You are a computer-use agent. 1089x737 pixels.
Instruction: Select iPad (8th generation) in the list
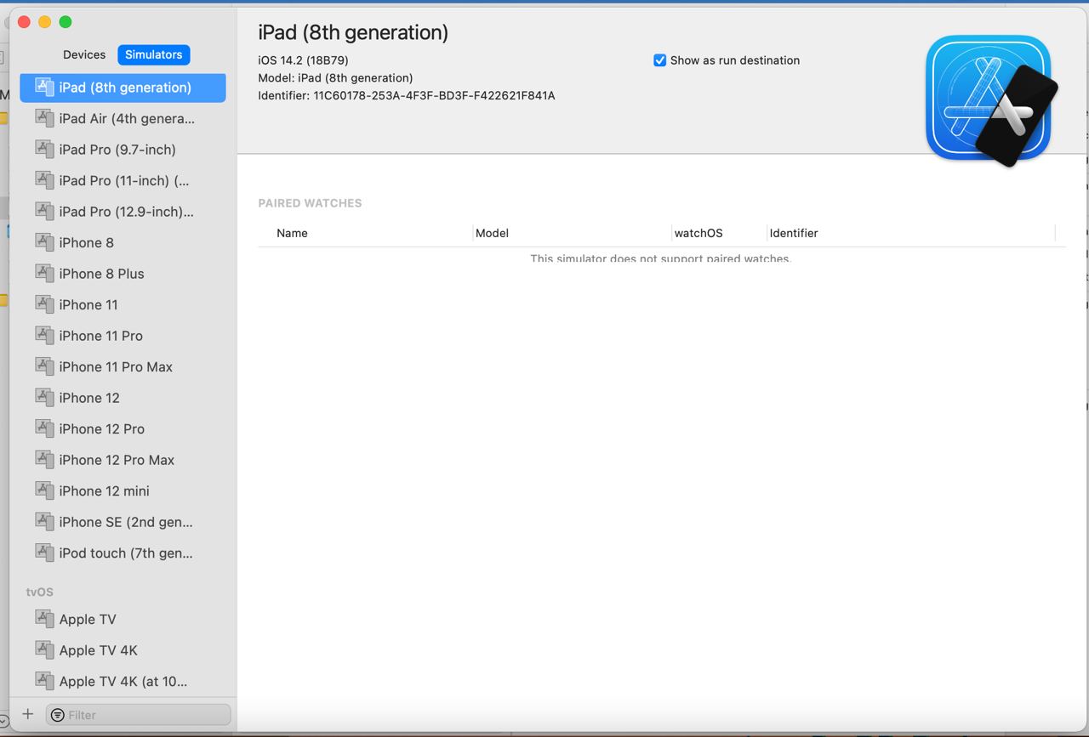point(123,88)
